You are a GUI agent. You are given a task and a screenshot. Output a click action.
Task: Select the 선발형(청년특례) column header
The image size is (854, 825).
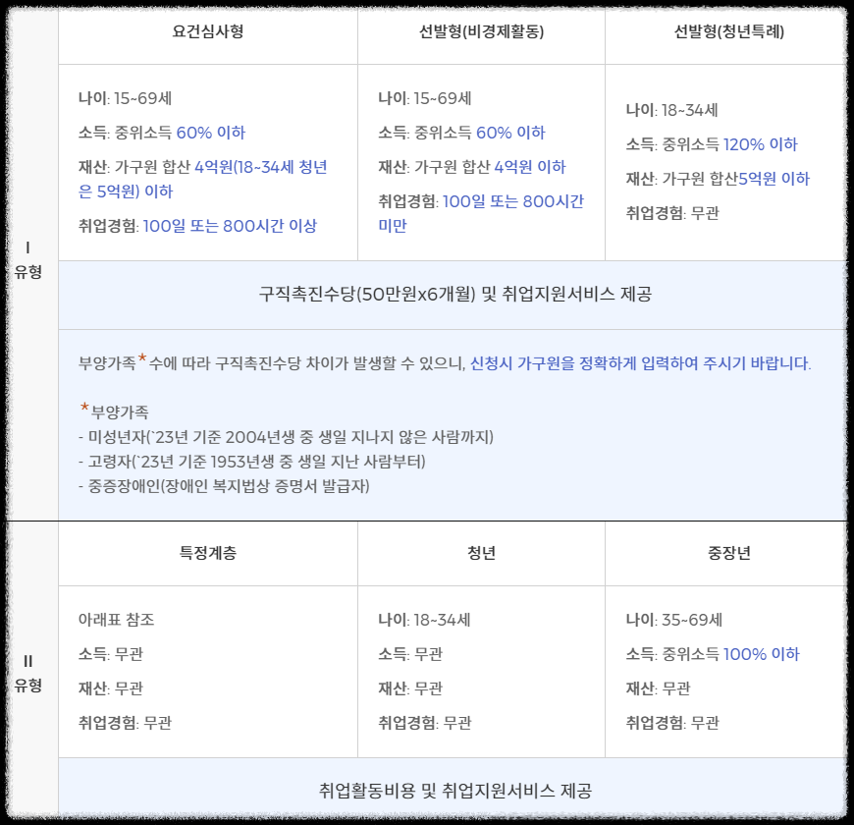728,32
